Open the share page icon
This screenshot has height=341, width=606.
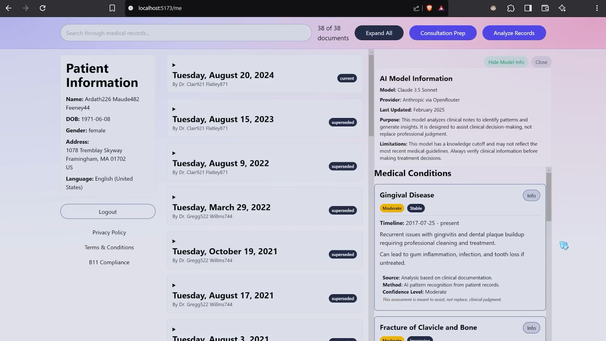pos(416,8)
